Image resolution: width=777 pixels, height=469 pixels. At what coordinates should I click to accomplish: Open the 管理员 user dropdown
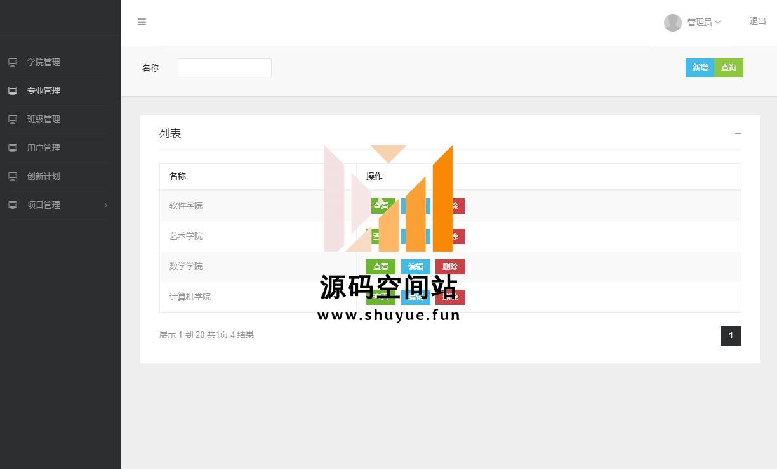tap(703, 22)
